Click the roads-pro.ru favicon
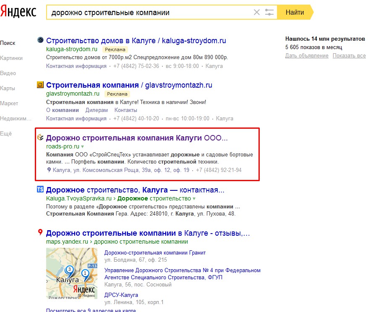Viewport: 368px width, 312px height. click(40, 137)
